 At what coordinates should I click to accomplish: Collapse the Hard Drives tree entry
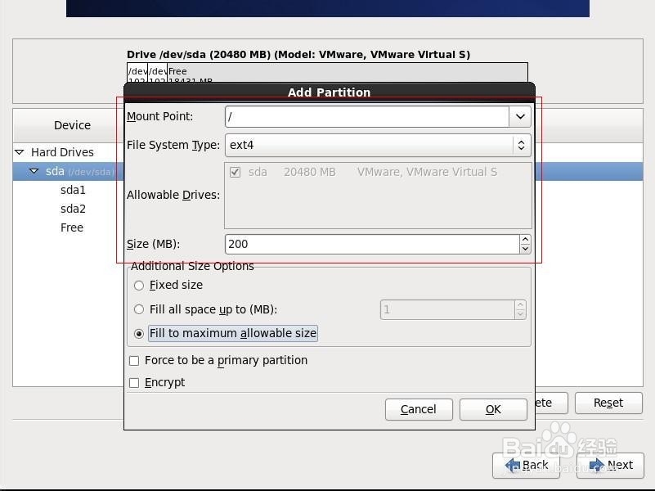point(19,152)
